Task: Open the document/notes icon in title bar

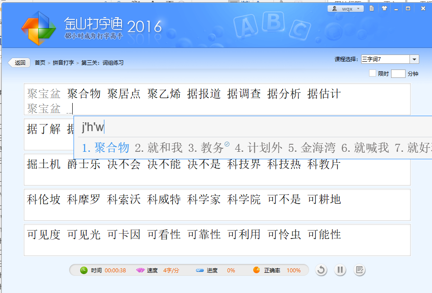Action: (371, 8)
